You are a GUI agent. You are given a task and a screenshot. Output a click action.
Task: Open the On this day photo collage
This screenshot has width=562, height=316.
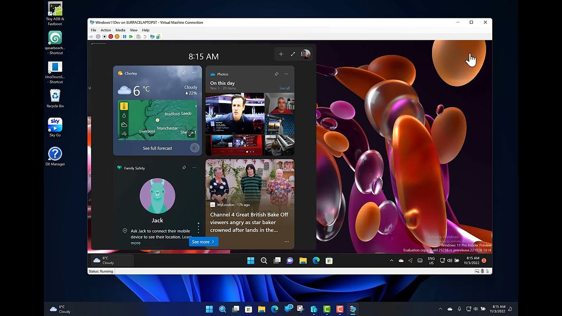point(250,124)
